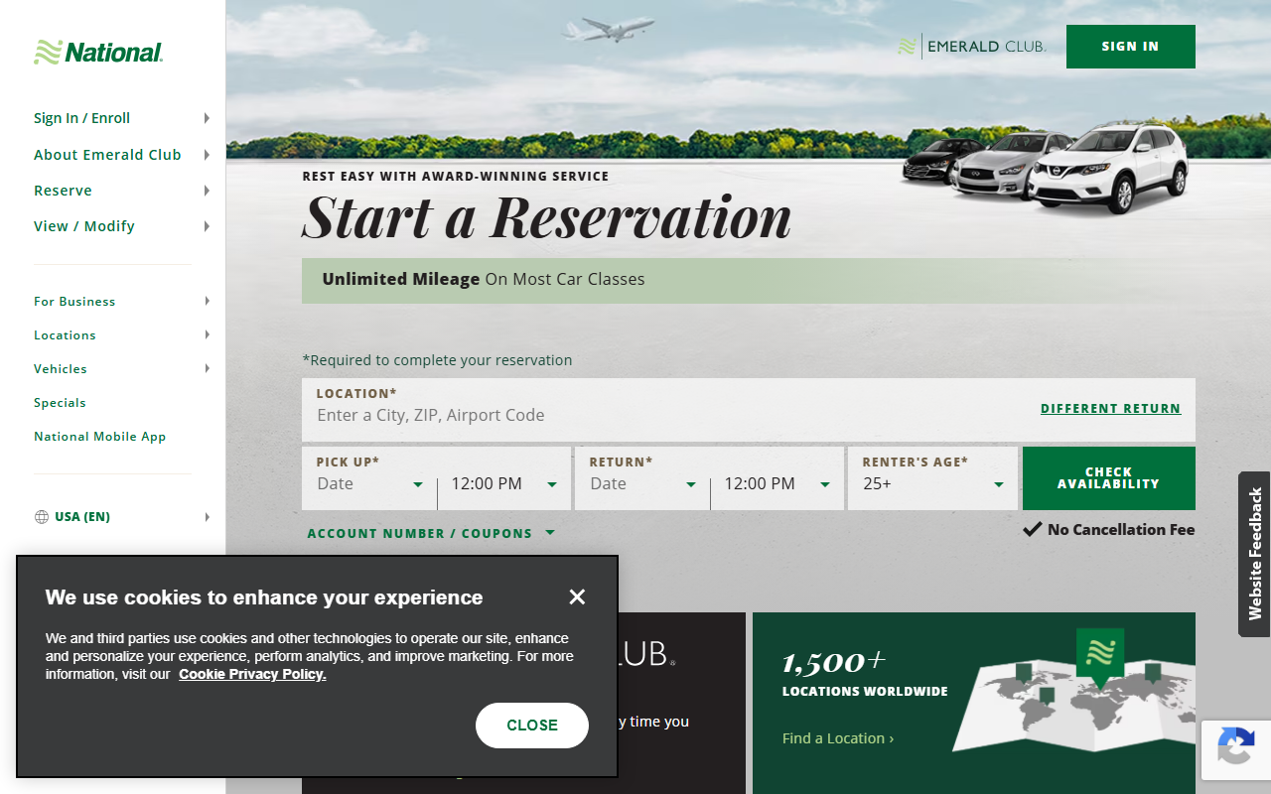Expand Account Number / Coupons section
The height and width of the screenshot is (794, 1271).
[431, 534]
